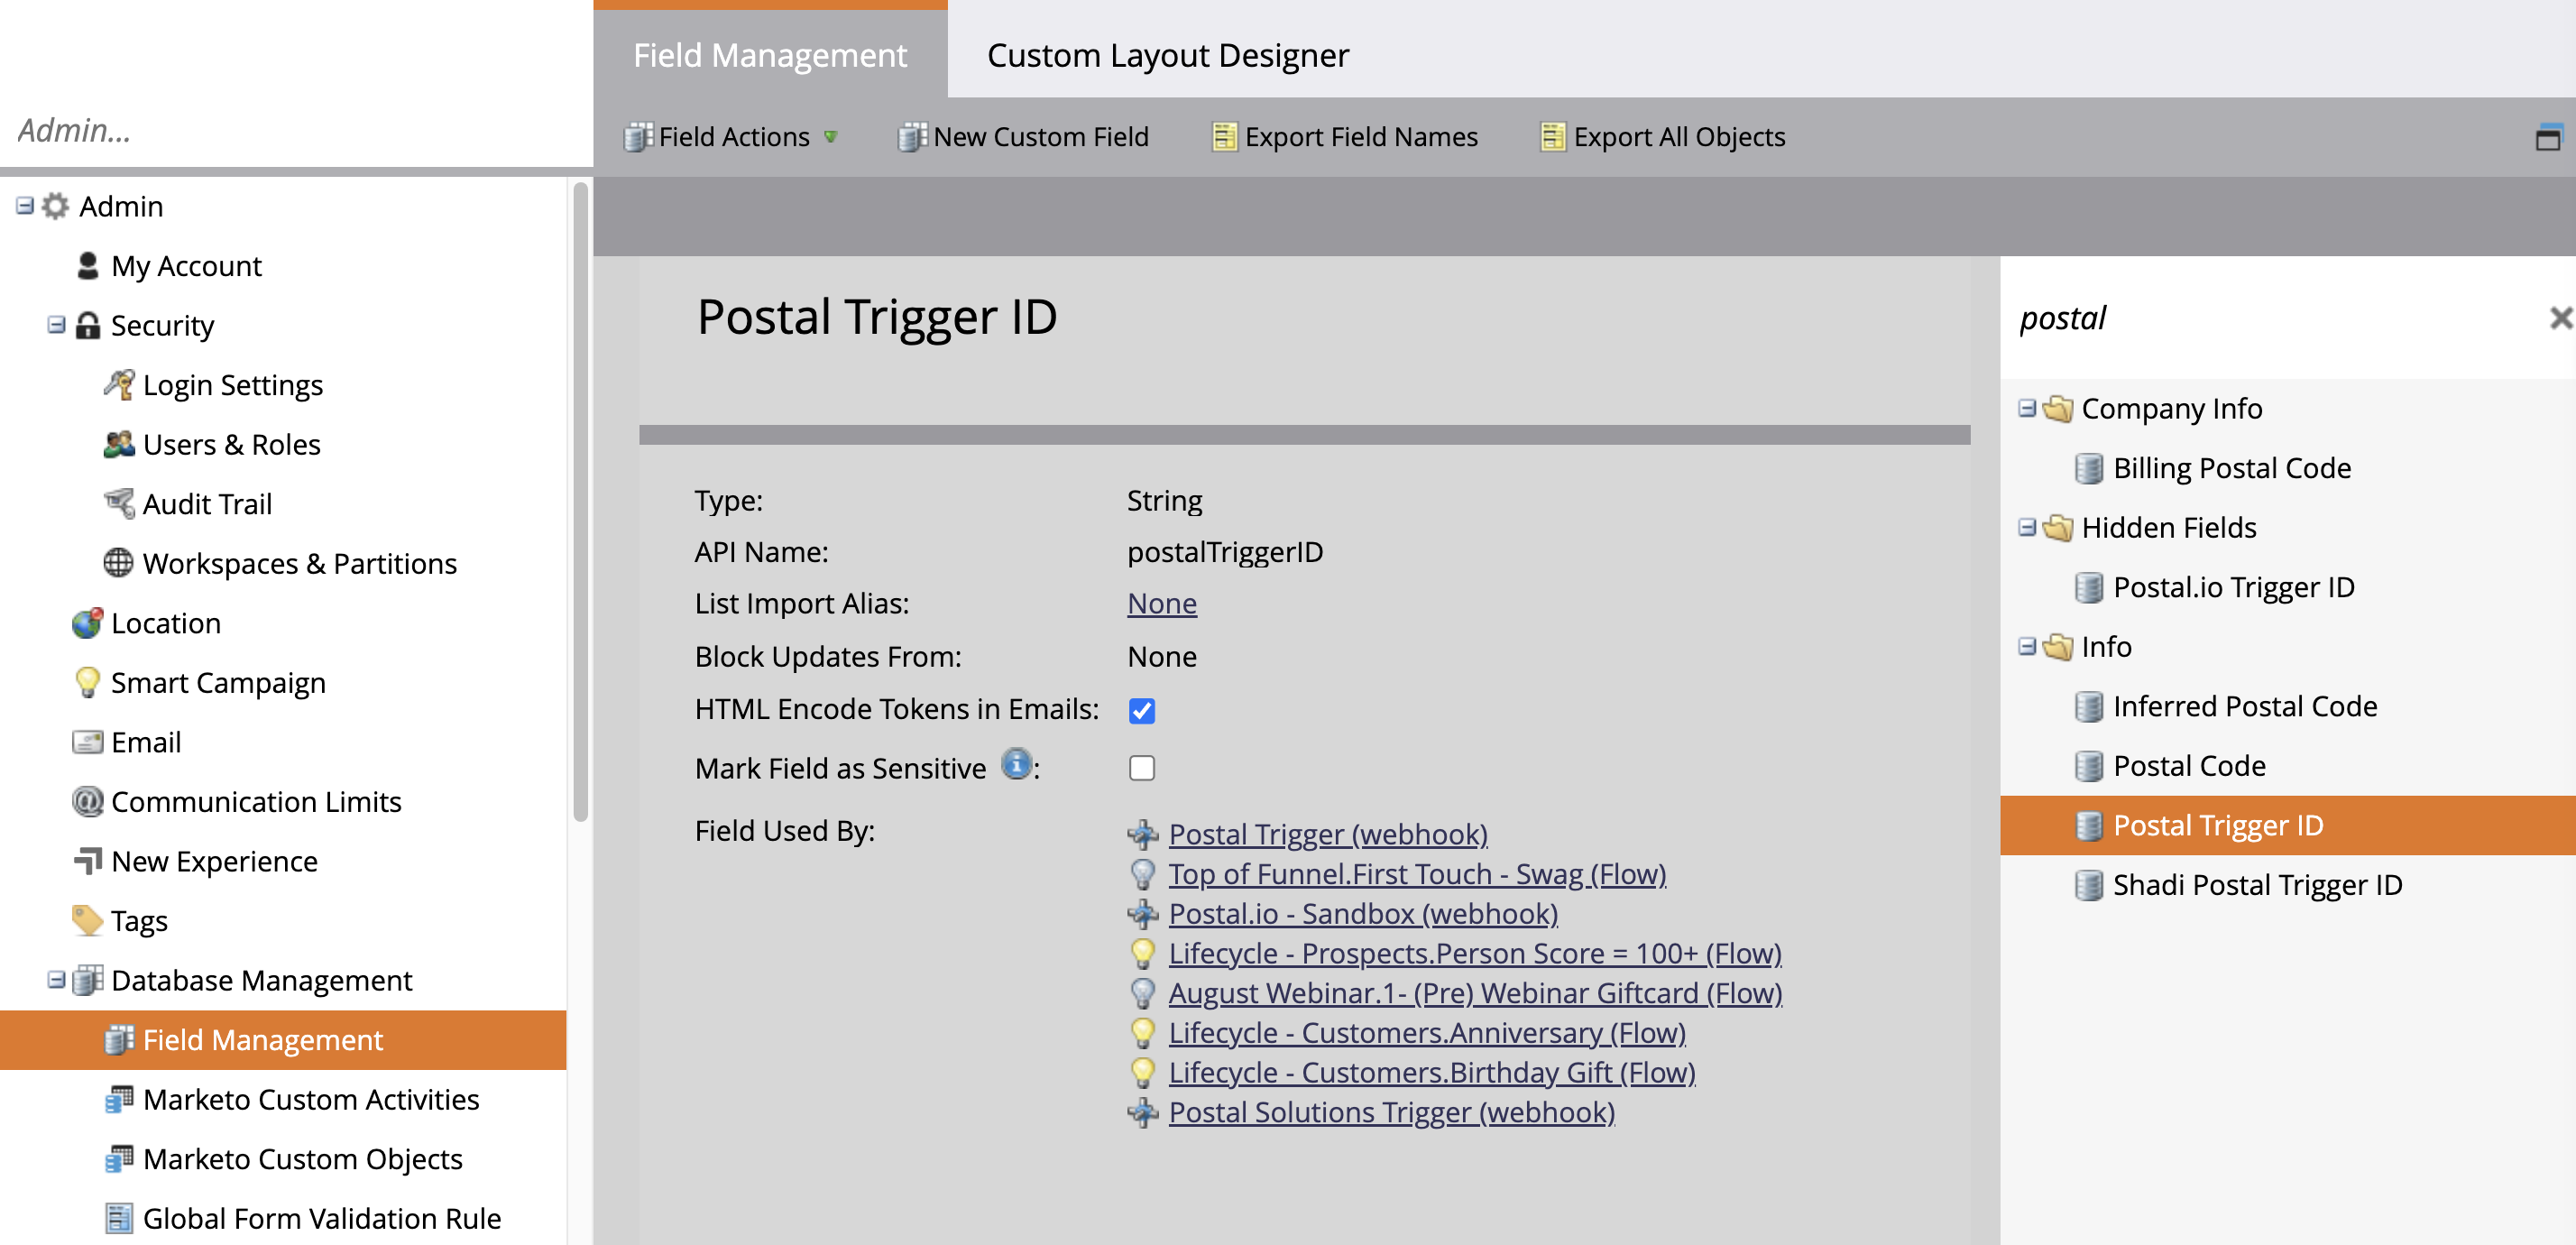Image resolution: width=2576 pixels, height=1245 pixels.
Task: Select the Field Management tab
Action: point(769,55)
